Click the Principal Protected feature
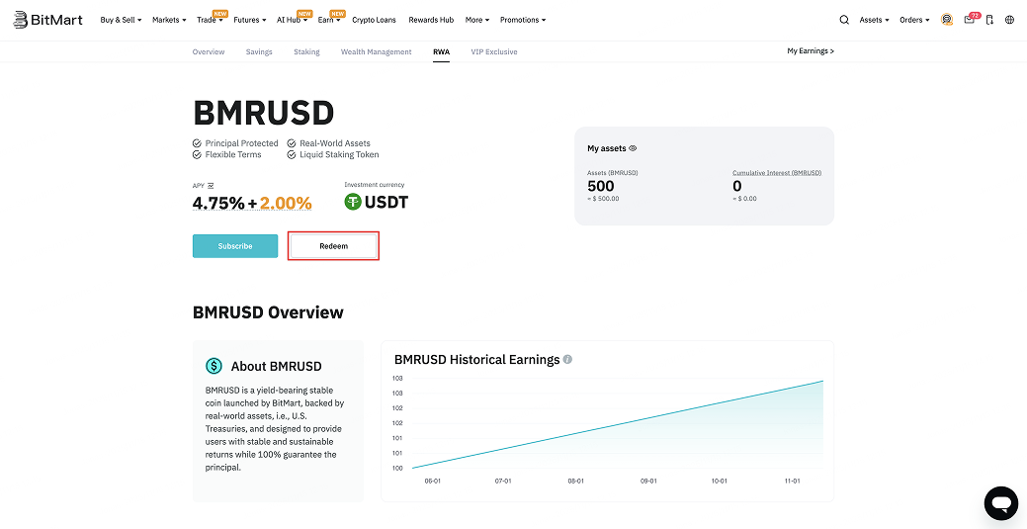This screenshot has width=1027, height=529. [x=236, y=143]
